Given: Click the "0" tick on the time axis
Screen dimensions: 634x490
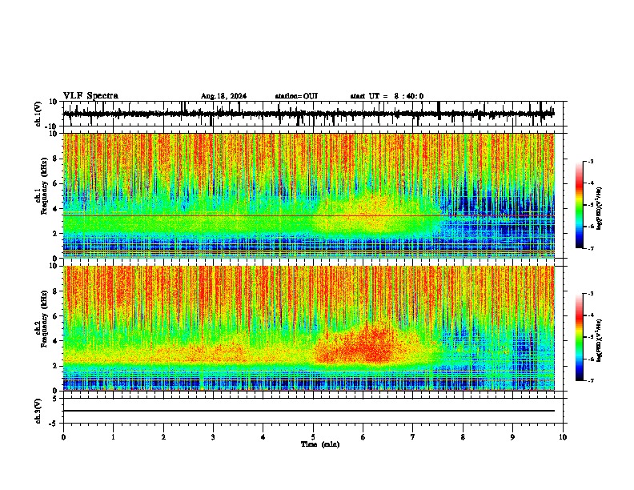Looking at the screenshot, I should pyautogui.click(x=63, y=437).
